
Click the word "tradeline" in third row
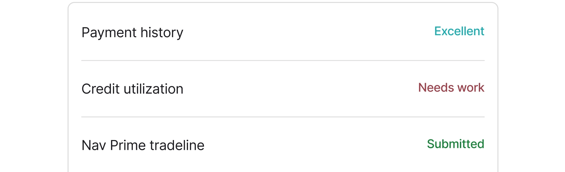[177, 145]
